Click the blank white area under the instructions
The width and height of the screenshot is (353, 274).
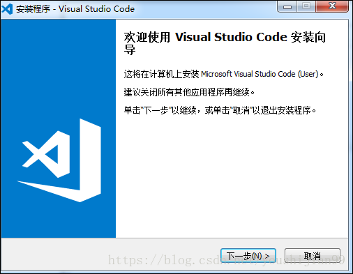(x=232, y=176)
